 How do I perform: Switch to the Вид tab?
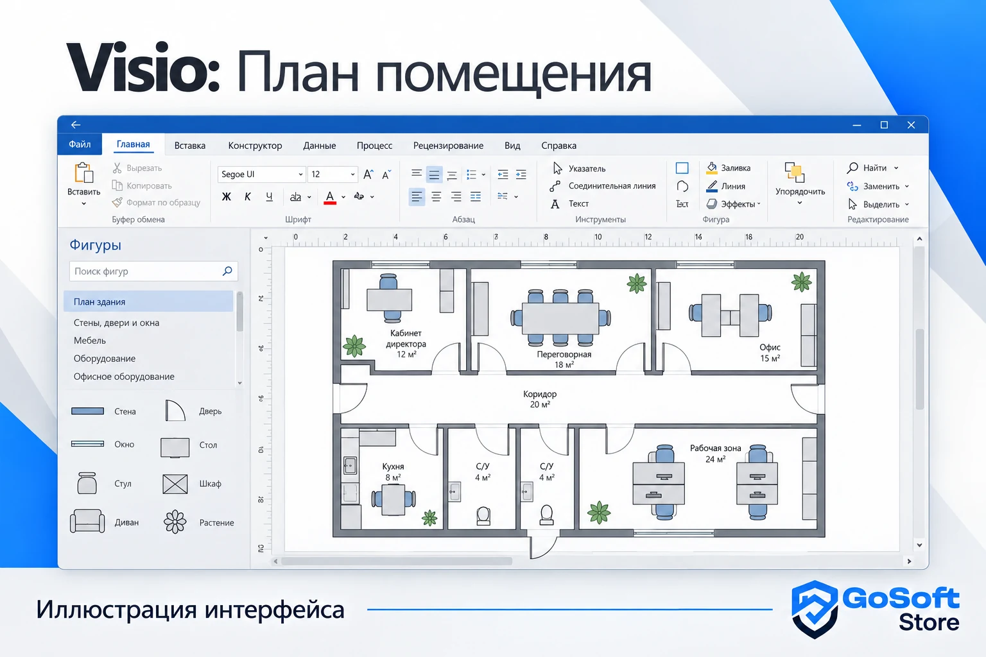coord(512,146)
